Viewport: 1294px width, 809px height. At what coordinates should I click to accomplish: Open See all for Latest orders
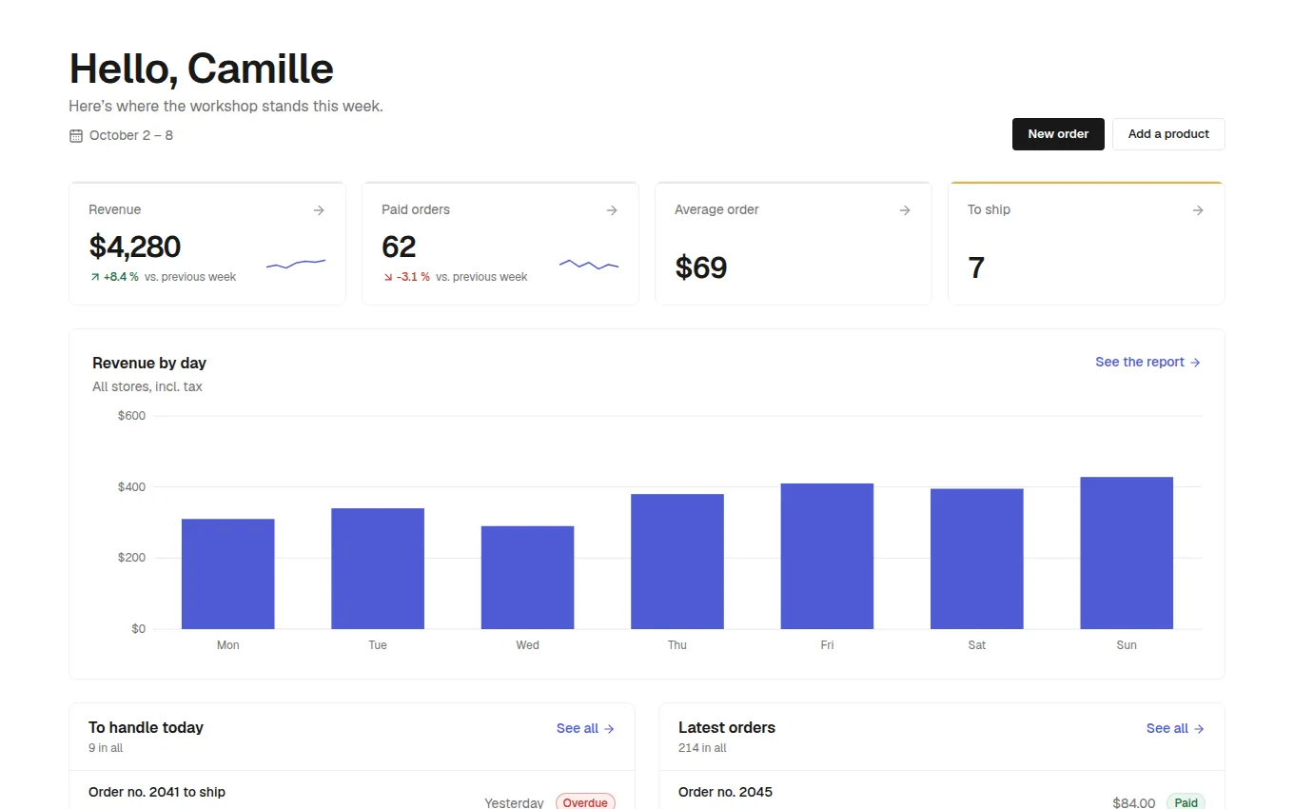tap(1176, 728)
